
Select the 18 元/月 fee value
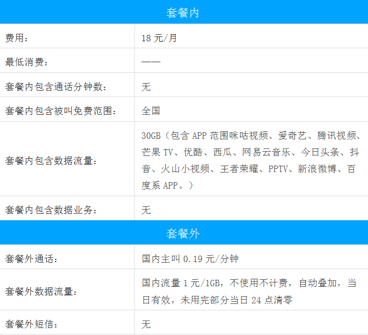158,38
